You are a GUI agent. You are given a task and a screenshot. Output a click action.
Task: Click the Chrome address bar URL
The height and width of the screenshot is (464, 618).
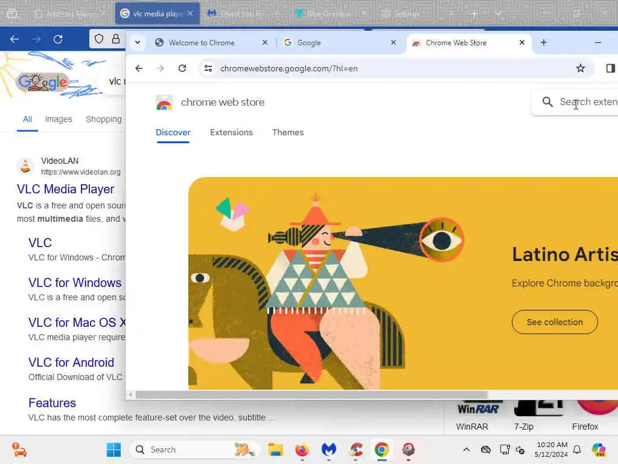point(289,68)
